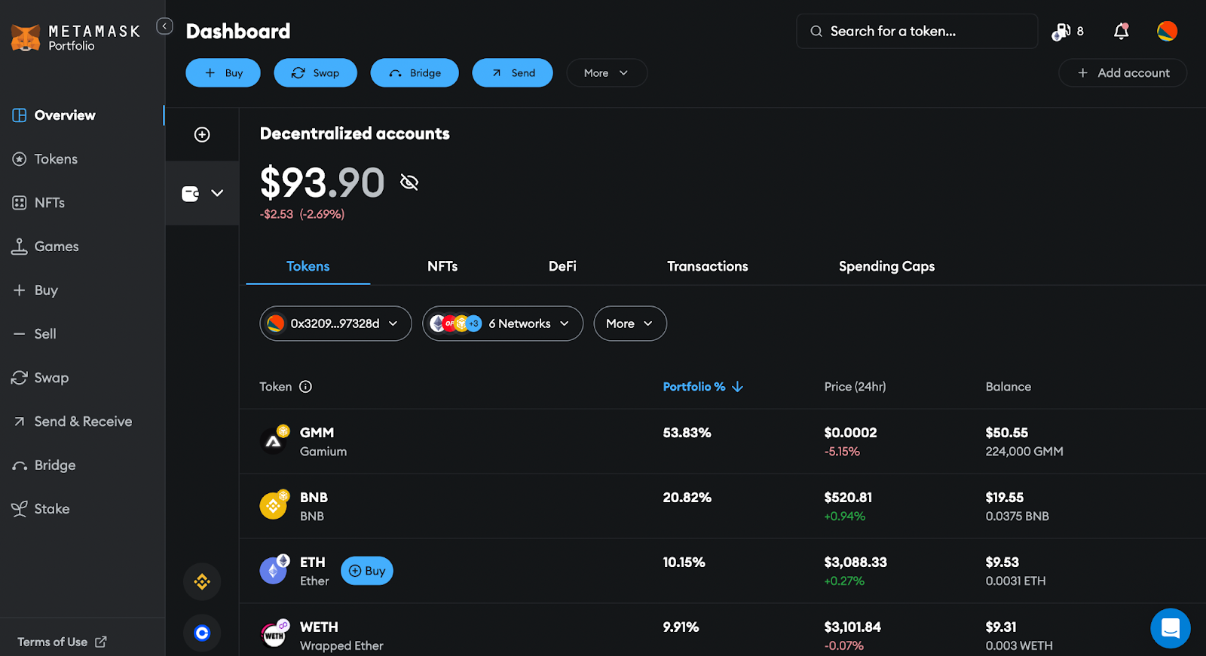Click the Add account button
Image resolution: width=1206 pixels, height=656 pixels.
click(x=1123, y=73)
